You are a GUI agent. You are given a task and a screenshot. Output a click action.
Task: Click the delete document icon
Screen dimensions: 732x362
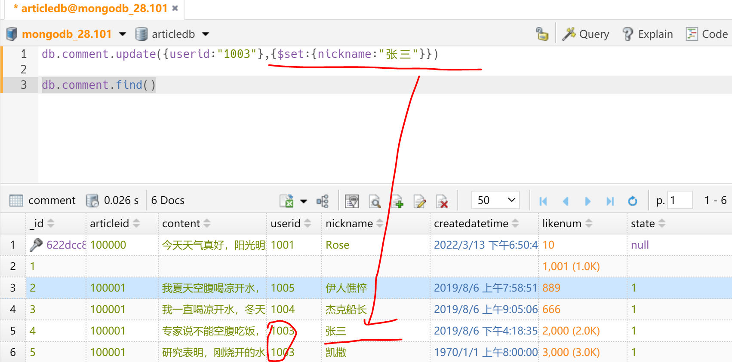pos(442,201)
